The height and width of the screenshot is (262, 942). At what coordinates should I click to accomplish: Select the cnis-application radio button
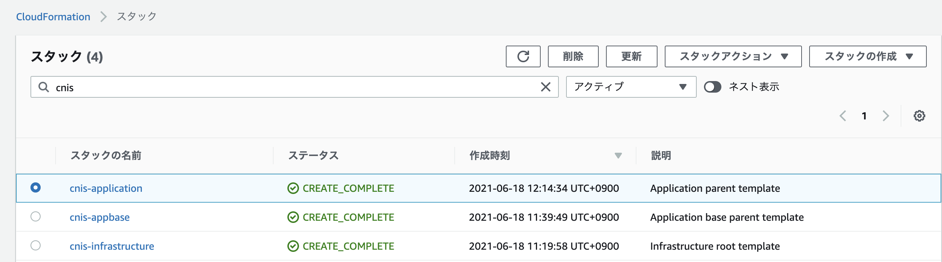pos(36,187)
